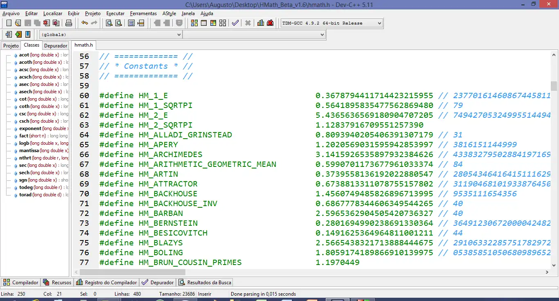The image size is (559, 301).
Task: Select sgn function in class tree
Action: (42, 180)
